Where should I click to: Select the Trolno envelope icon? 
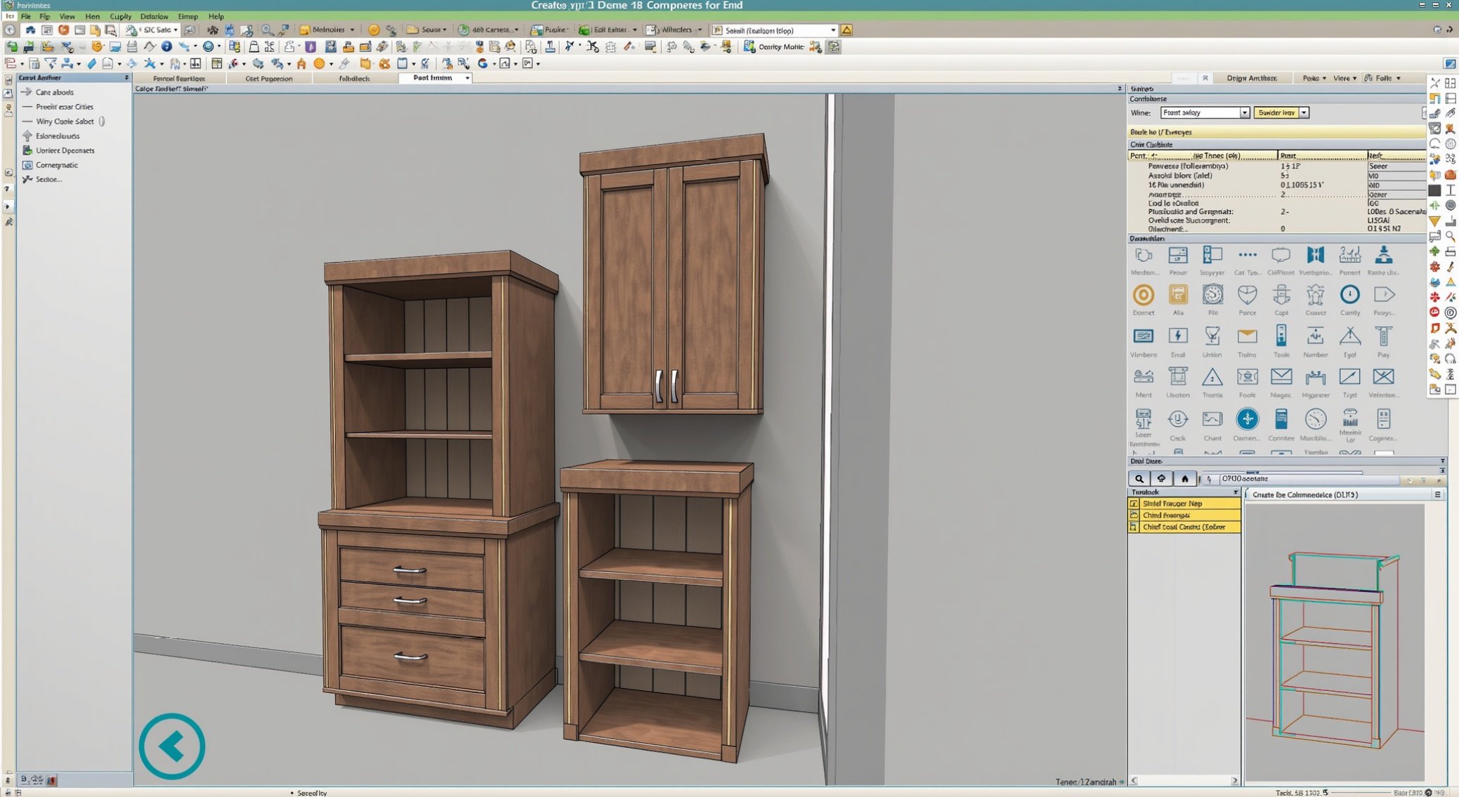1247,336
